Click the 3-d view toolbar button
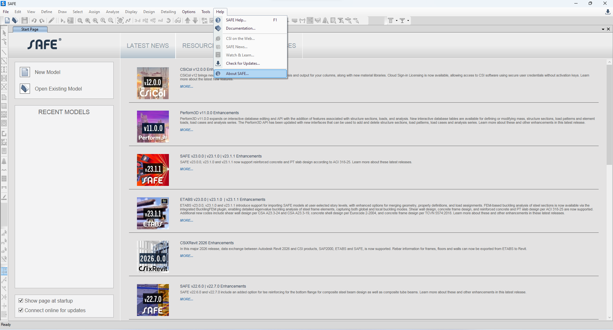The height and width of the screenshot is (330, 613). [137, 21]
